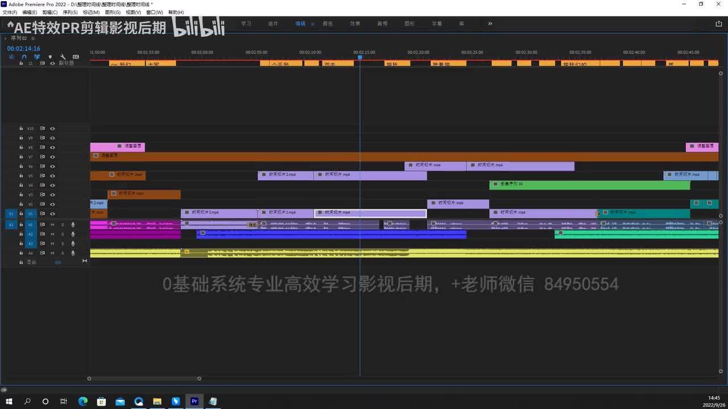
Task: Open Task View from taskbar
Action: click(x=64, y=401)
